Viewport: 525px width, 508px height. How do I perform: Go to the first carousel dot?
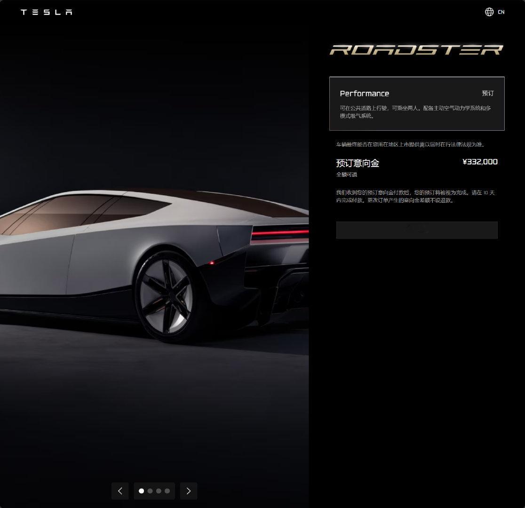(x=141, y=491)
